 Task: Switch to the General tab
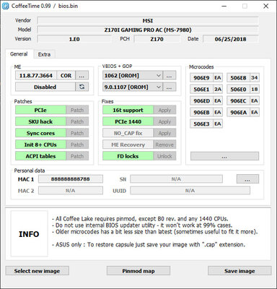[19, 54]
